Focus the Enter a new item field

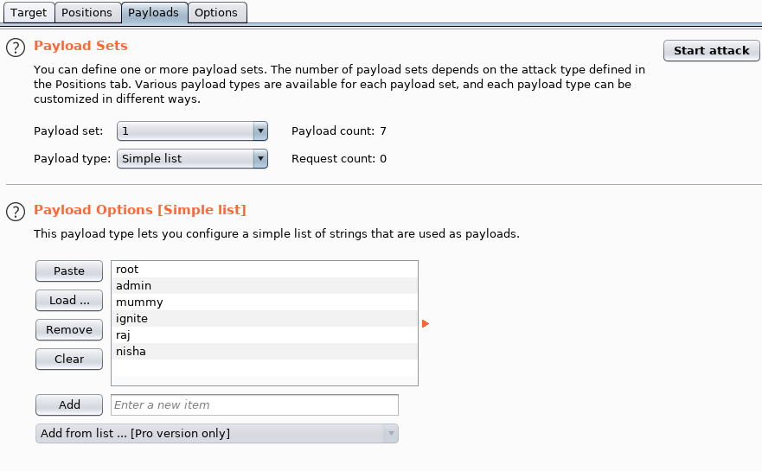(254, 405)
